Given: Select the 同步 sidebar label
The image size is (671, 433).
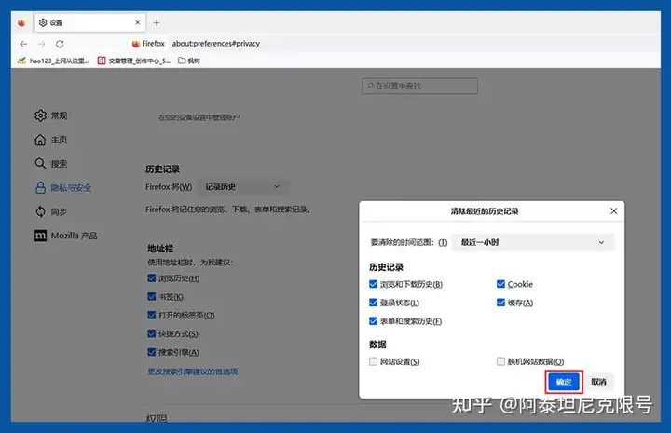Looking at the screenshot, I should [x=59, y=211].
